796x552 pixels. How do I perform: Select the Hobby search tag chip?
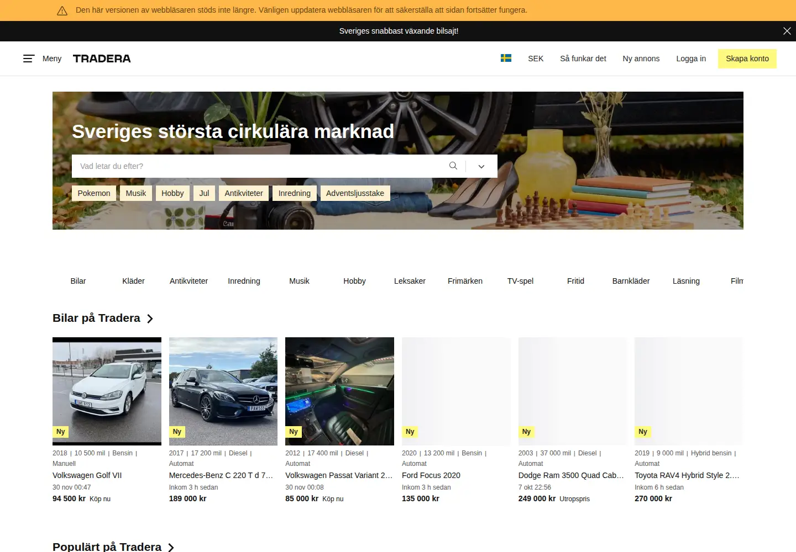(x=172, y=193)
